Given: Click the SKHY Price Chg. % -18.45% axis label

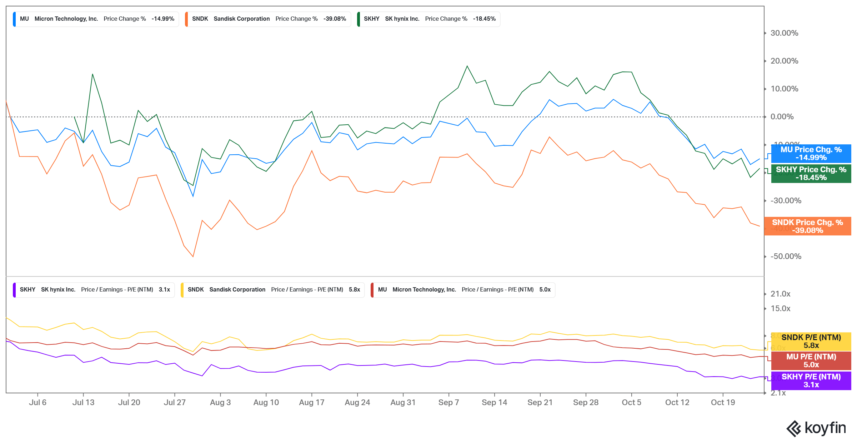Looking at the screenshot, I should 811,174.
